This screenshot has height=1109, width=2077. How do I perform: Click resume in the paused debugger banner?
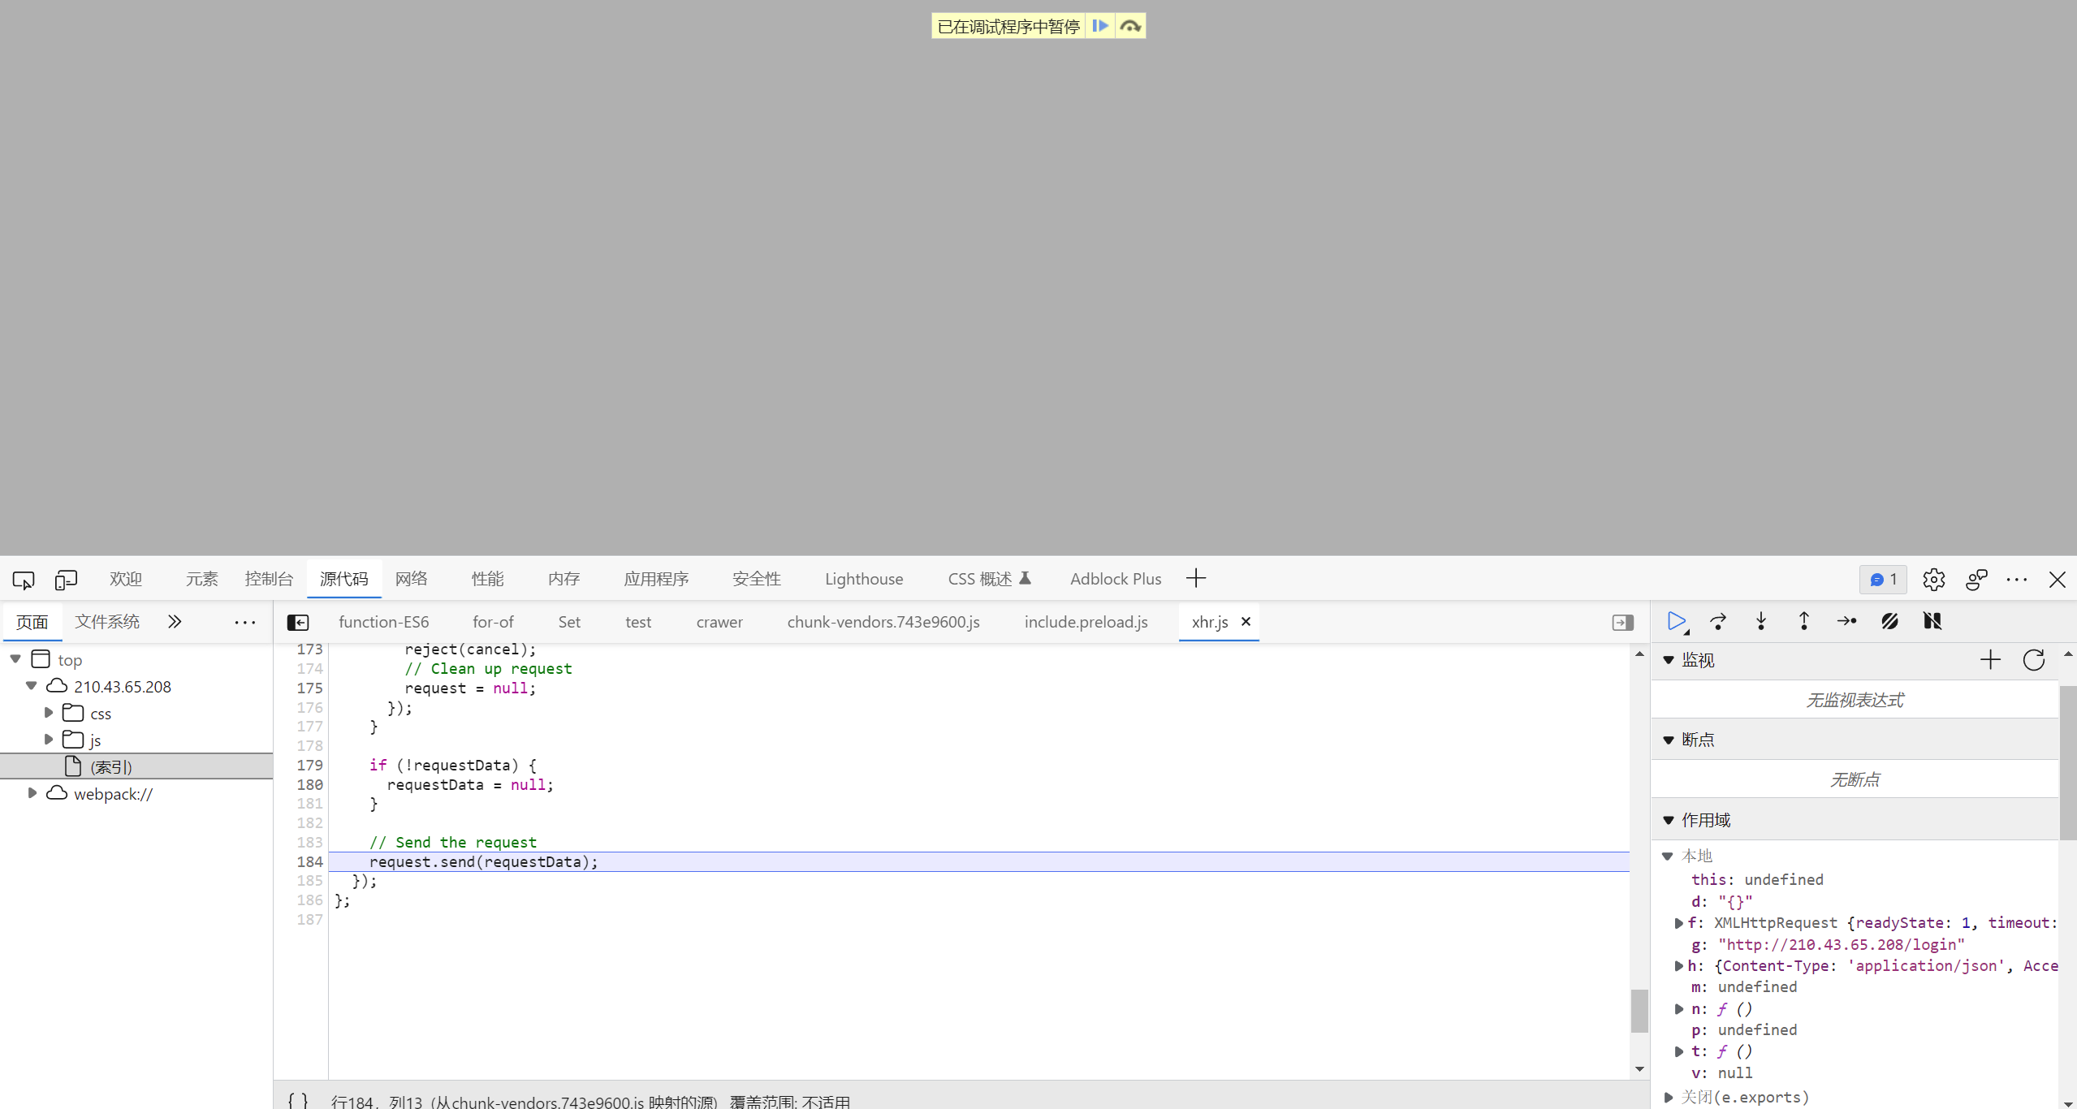pyautogui.click(x=1101, y=25)
